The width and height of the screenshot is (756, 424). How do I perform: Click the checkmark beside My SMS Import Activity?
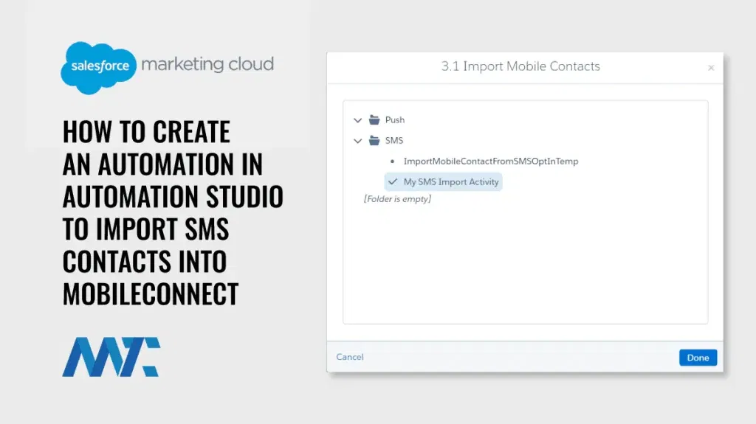[x=393, y=181]
